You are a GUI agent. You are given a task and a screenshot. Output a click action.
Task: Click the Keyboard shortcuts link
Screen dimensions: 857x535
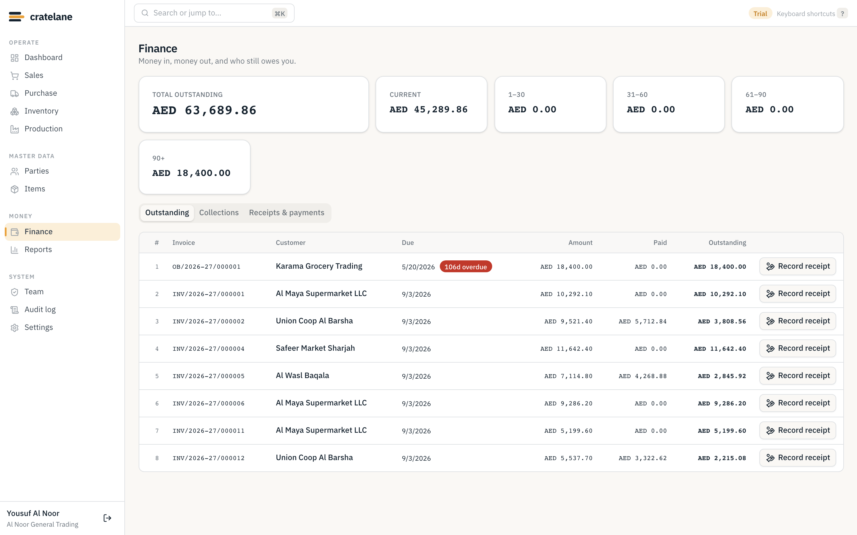(x=806, y=14)
